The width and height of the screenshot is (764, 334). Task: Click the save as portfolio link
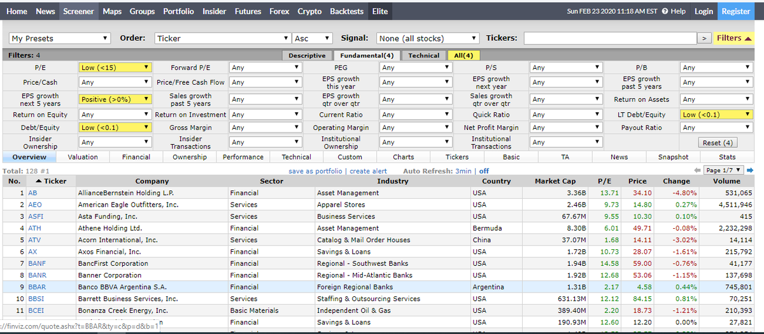(x=316, y=171)
